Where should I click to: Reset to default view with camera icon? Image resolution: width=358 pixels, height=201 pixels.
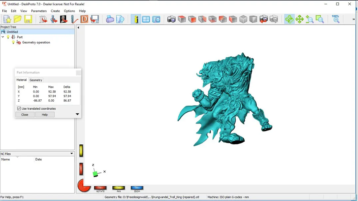click(171, 20)
